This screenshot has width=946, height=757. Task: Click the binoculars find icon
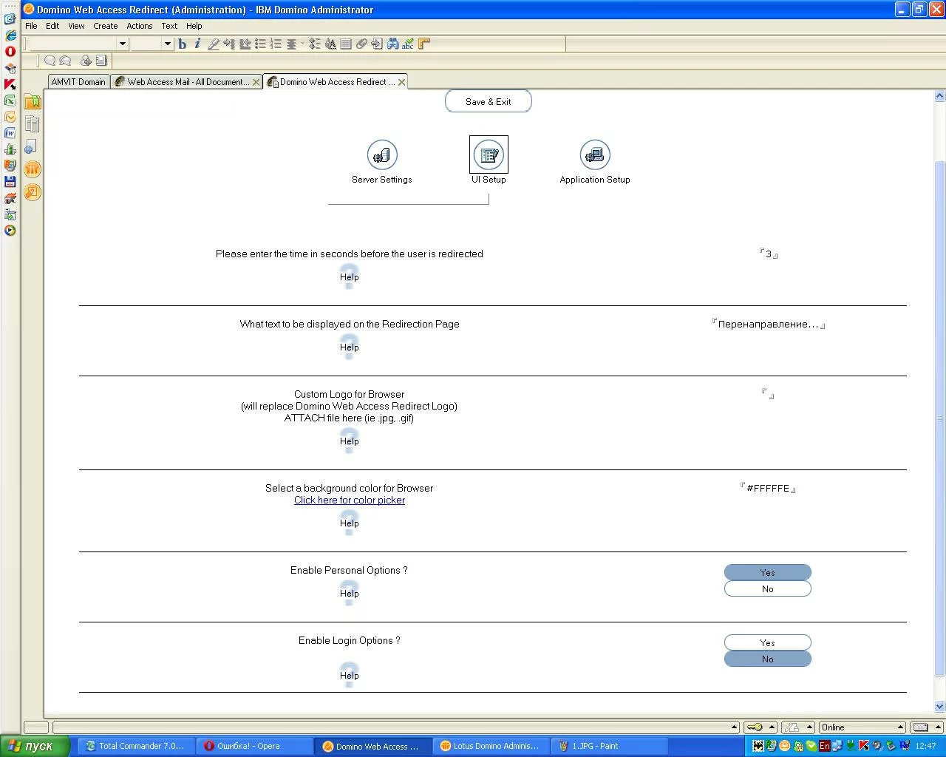(x=392, y=44)
